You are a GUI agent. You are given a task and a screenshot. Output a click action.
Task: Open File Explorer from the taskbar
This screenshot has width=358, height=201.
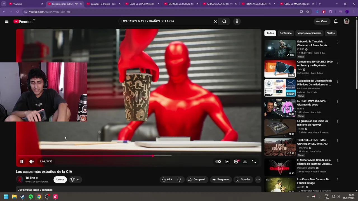click(14, 197)
